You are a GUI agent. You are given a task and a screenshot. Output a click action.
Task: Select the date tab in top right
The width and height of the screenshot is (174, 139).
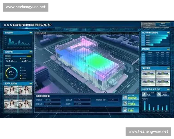[148, 24]
